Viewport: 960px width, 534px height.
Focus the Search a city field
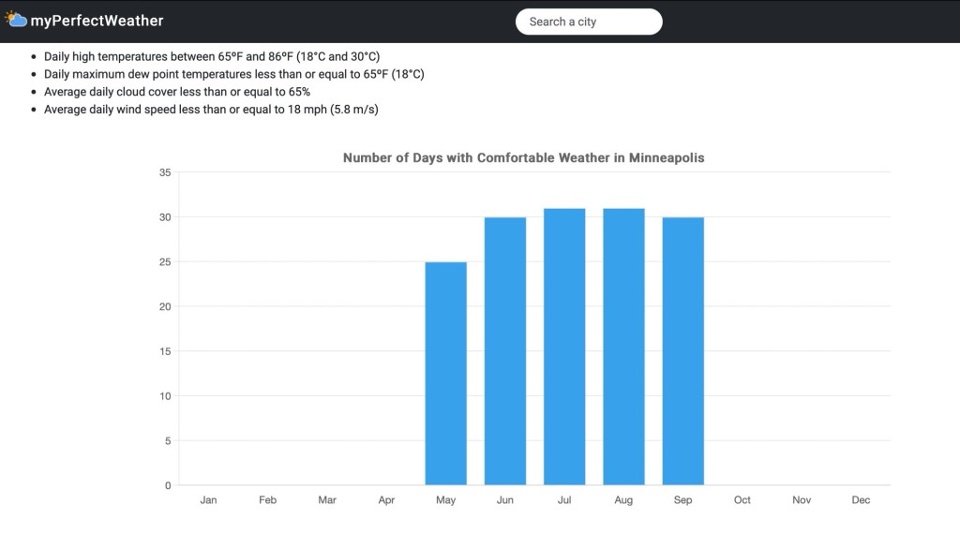click(589, 22)
